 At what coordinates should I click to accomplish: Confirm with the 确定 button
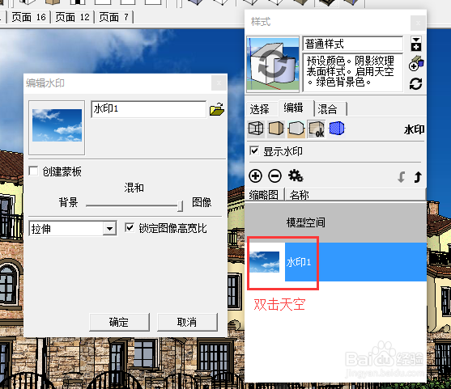[x=119, y=322]
